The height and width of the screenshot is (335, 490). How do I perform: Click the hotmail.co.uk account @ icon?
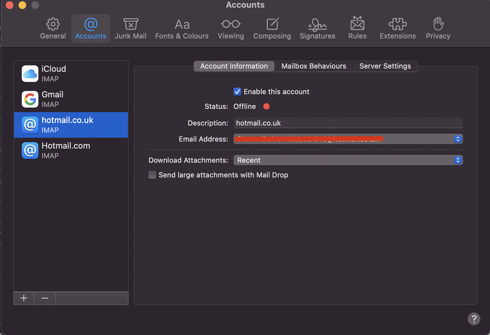coord(30,125)
